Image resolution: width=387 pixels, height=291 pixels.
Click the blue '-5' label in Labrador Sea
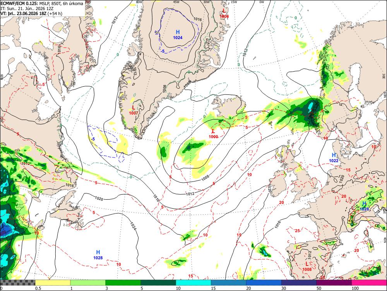point(92,139)
